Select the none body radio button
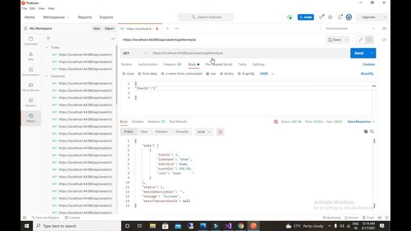The height and width of the screenshot is (231, 411). (x=124, y=74)
